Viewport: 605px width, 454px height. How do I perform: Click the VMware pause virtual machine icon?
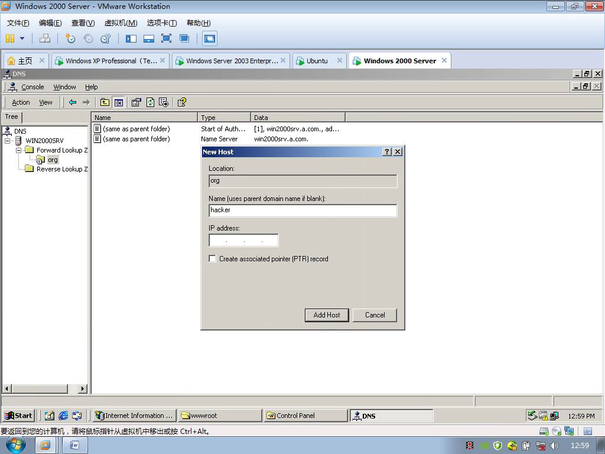tap(10, 38)
